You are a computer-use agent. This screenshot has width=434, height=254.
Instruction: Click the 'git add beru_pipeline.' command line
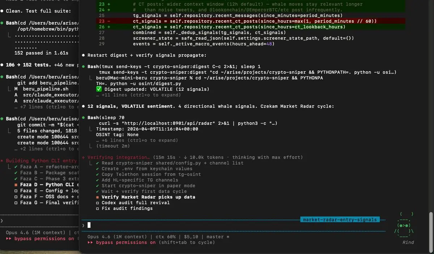tap(48, 83)
